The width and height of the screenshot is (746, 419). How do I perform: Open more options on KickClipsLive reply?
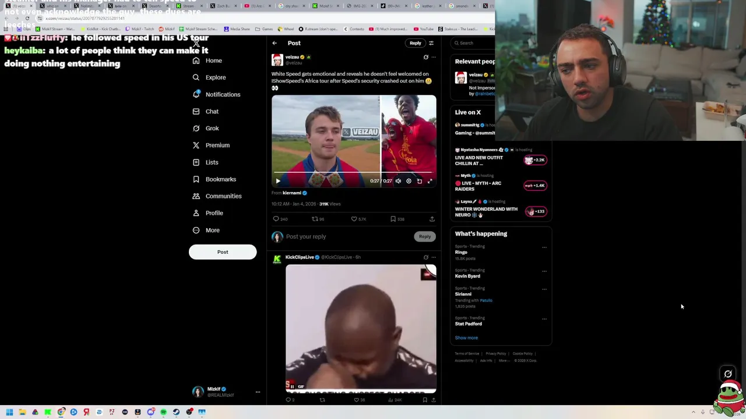pos(433,257)
